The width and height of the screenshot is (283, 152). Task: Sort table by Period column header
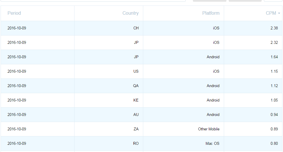coord(14,13)
